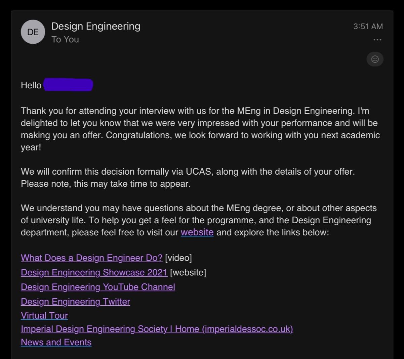
Task: Open the department website link
Action: [x=197, y=232]
